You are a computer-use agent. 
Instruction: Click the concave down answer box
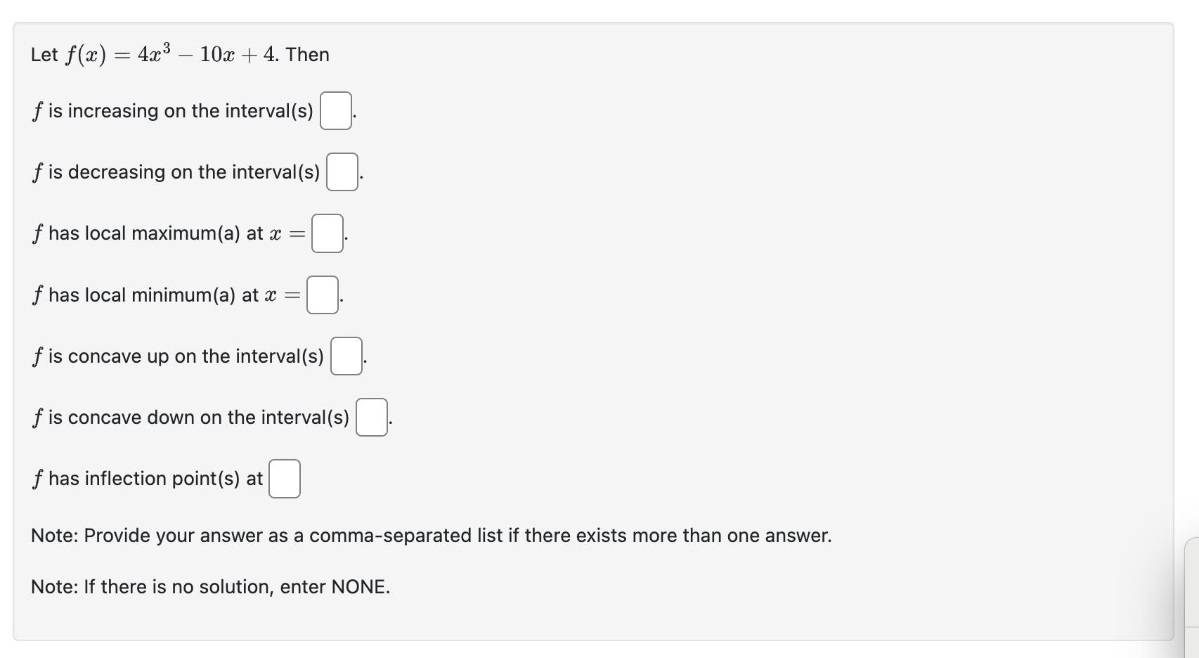pyautogui.click(x=372, y=418)
